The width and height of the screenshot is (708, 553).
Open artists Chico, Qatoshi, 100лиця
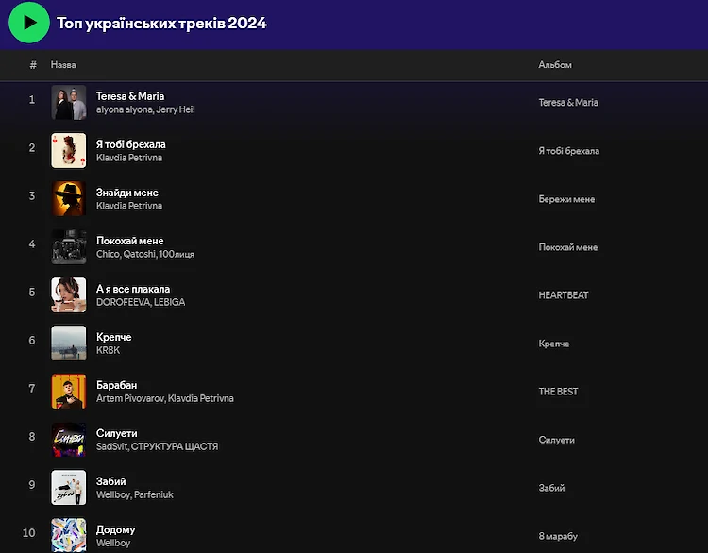[145, 254]
